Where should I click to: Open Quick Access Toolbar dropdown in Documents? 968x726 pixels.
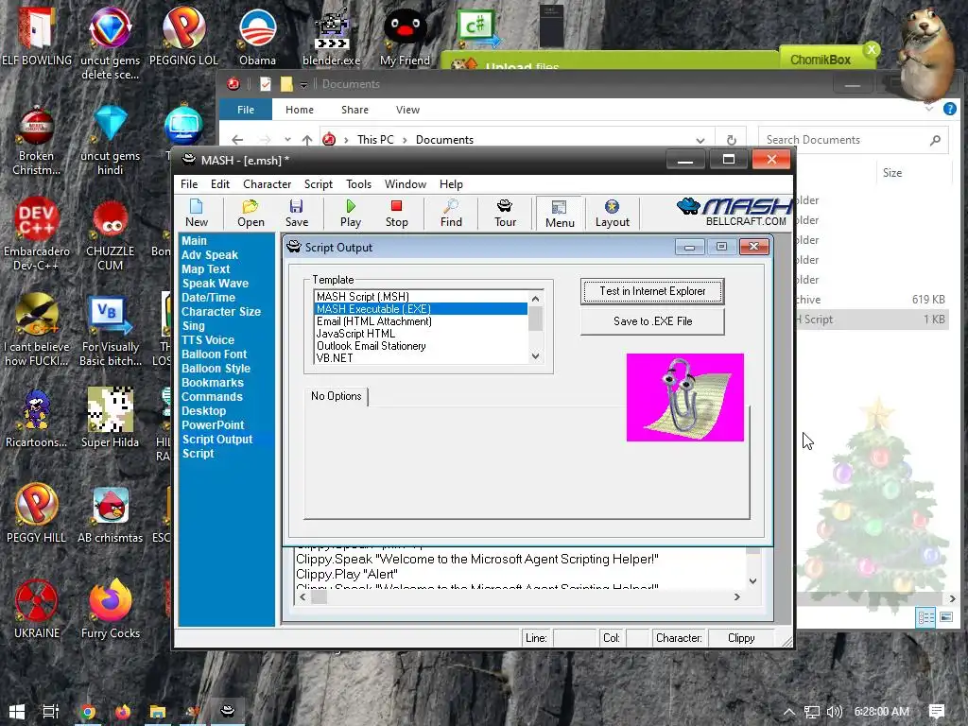[x=303, y=84]
